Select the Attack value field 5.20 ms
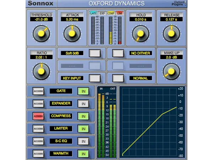 click(x=72, y=19)
